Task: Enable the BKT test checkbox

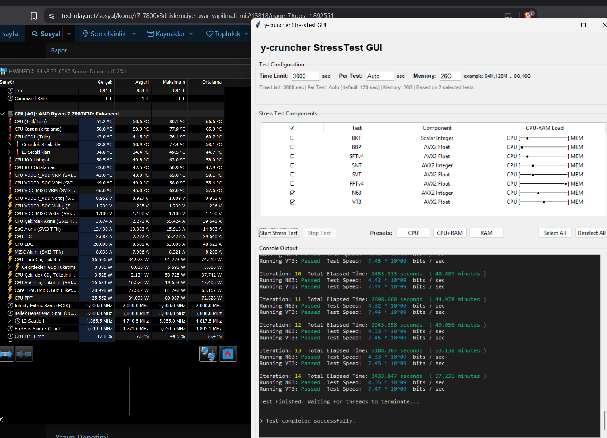Action: tap(292, 138)
